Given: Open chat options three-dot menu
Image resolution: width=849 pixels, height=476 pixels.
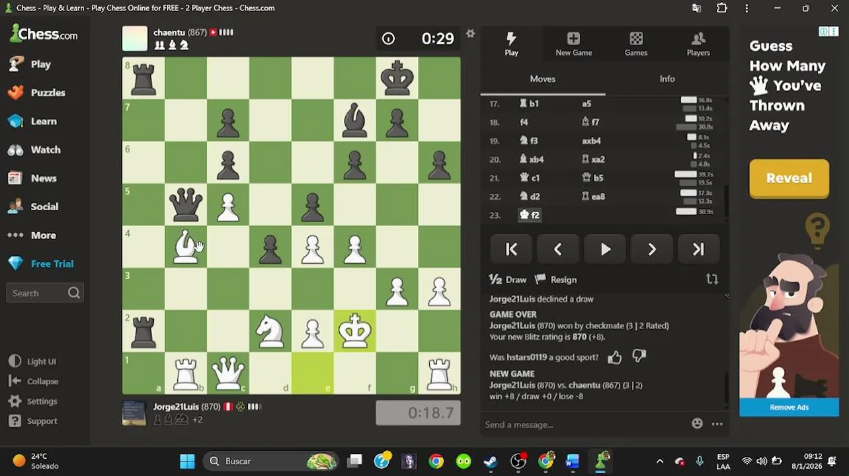Looking at the screenshot, I should click(x=717, y=424).
